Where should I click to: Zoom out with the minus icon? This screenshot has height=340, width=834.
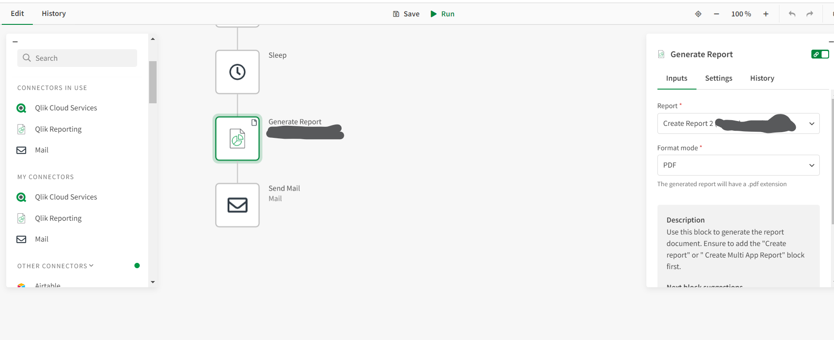(716, 14)
